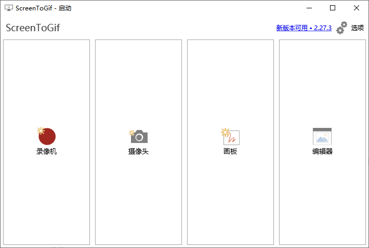
Task: Click the ScreenToGif app icon in title bar
Action: [9, 8]
